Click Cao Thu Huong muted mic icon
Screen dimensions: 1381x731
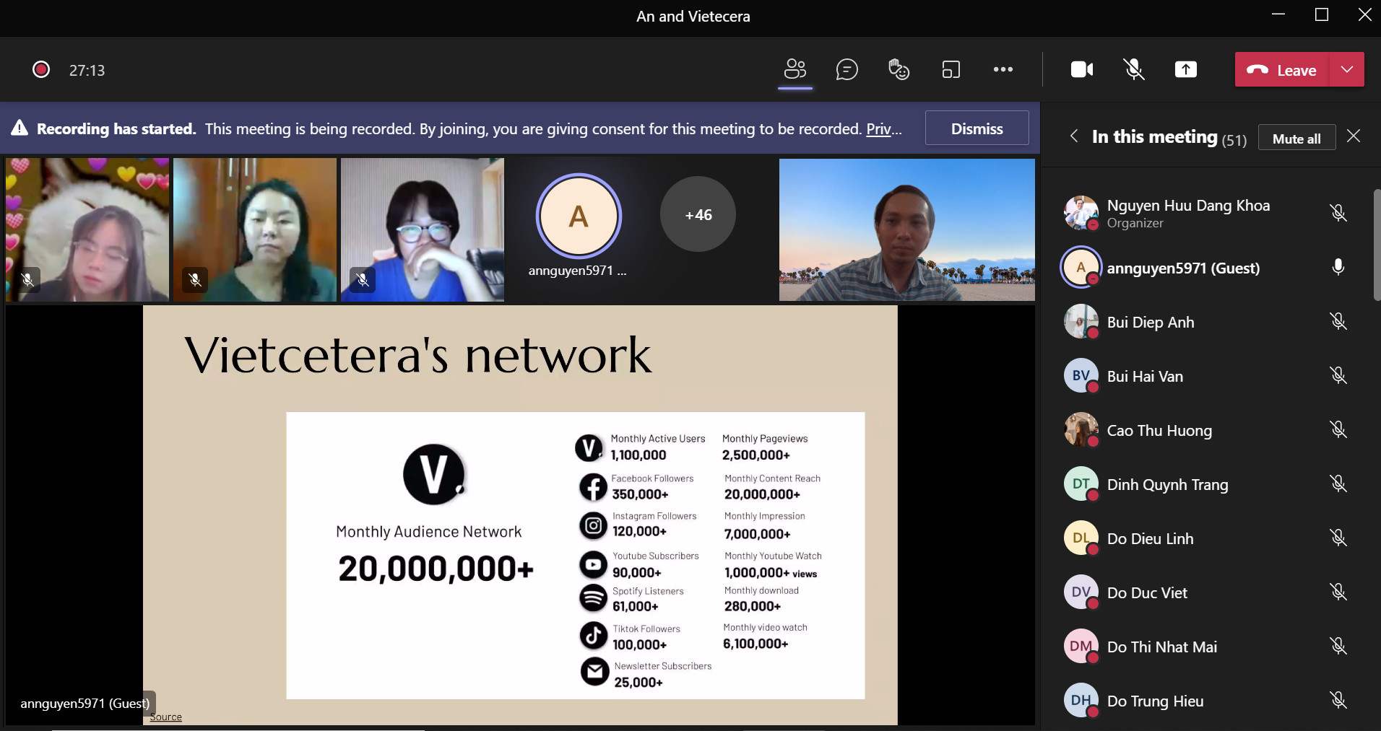[1338, 429]
